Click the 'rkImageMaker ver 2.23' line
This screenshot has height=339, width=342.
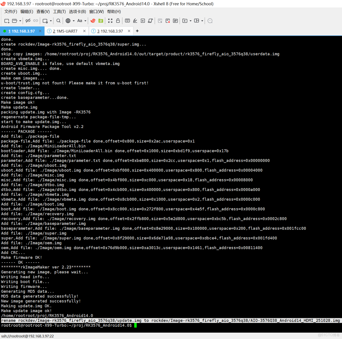[x=46, y=267]
